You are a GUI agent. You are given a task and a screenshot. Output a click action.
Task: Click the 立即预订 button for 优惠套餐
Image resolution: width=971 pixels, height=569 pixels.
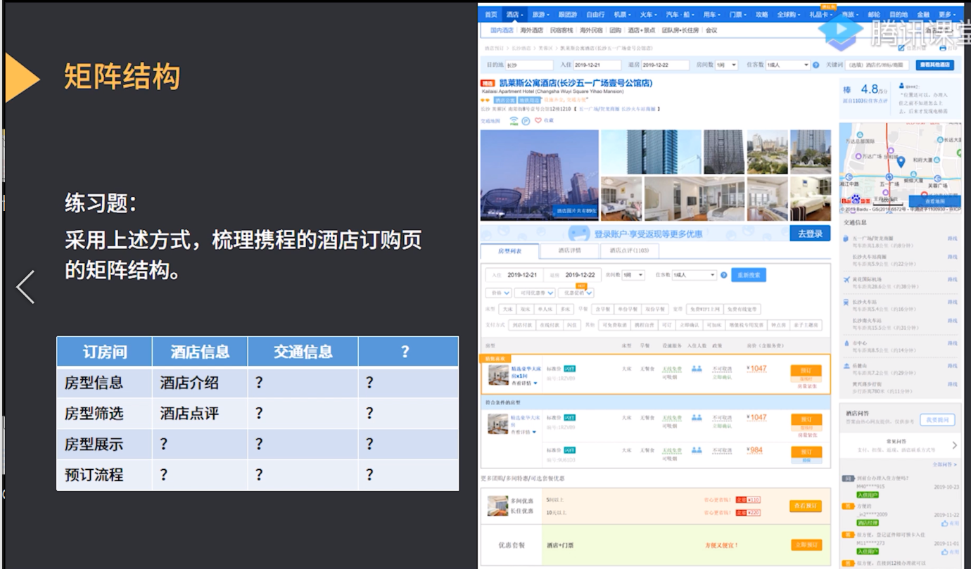[x=806, y=544]
